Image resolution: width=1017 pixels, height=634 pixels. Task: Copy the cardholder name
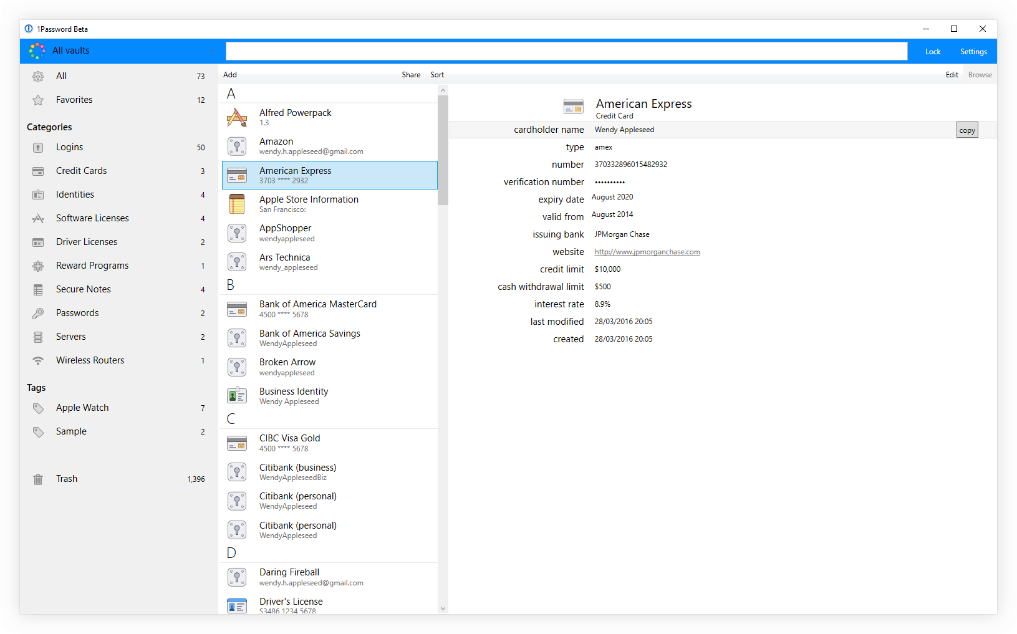[x=967, y=130]
